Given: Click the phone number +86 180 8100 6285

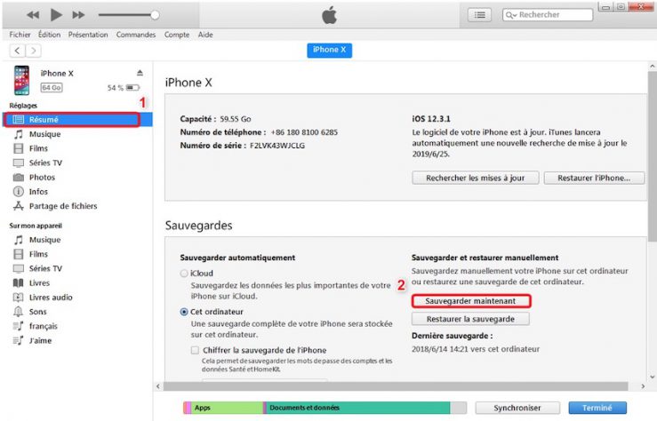Looking at the screenshot, I should 304,132.
